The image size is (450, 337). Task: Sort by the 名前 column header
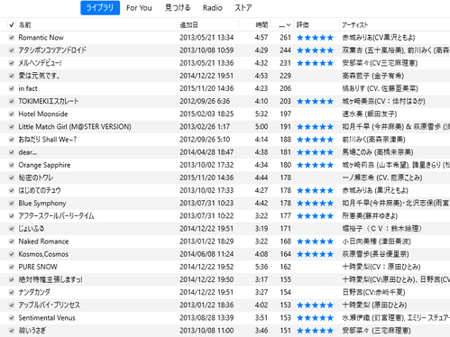[x=24, y=25]
